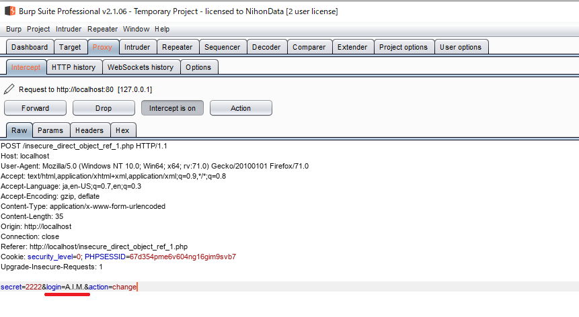Click the action=change parameter in body

click(x=112, y=287)
